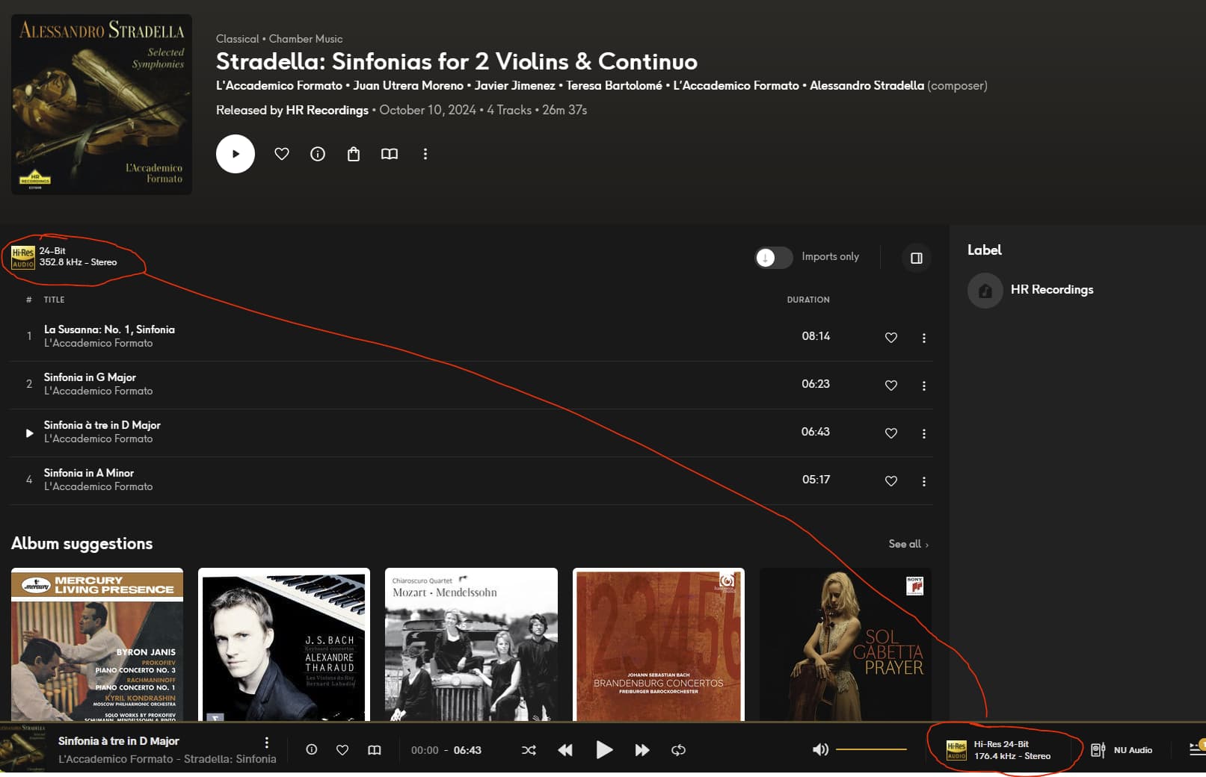Click the shopping bag purchase icon
This screenshot has width=1206, height=777.
[x=354, y=154]
